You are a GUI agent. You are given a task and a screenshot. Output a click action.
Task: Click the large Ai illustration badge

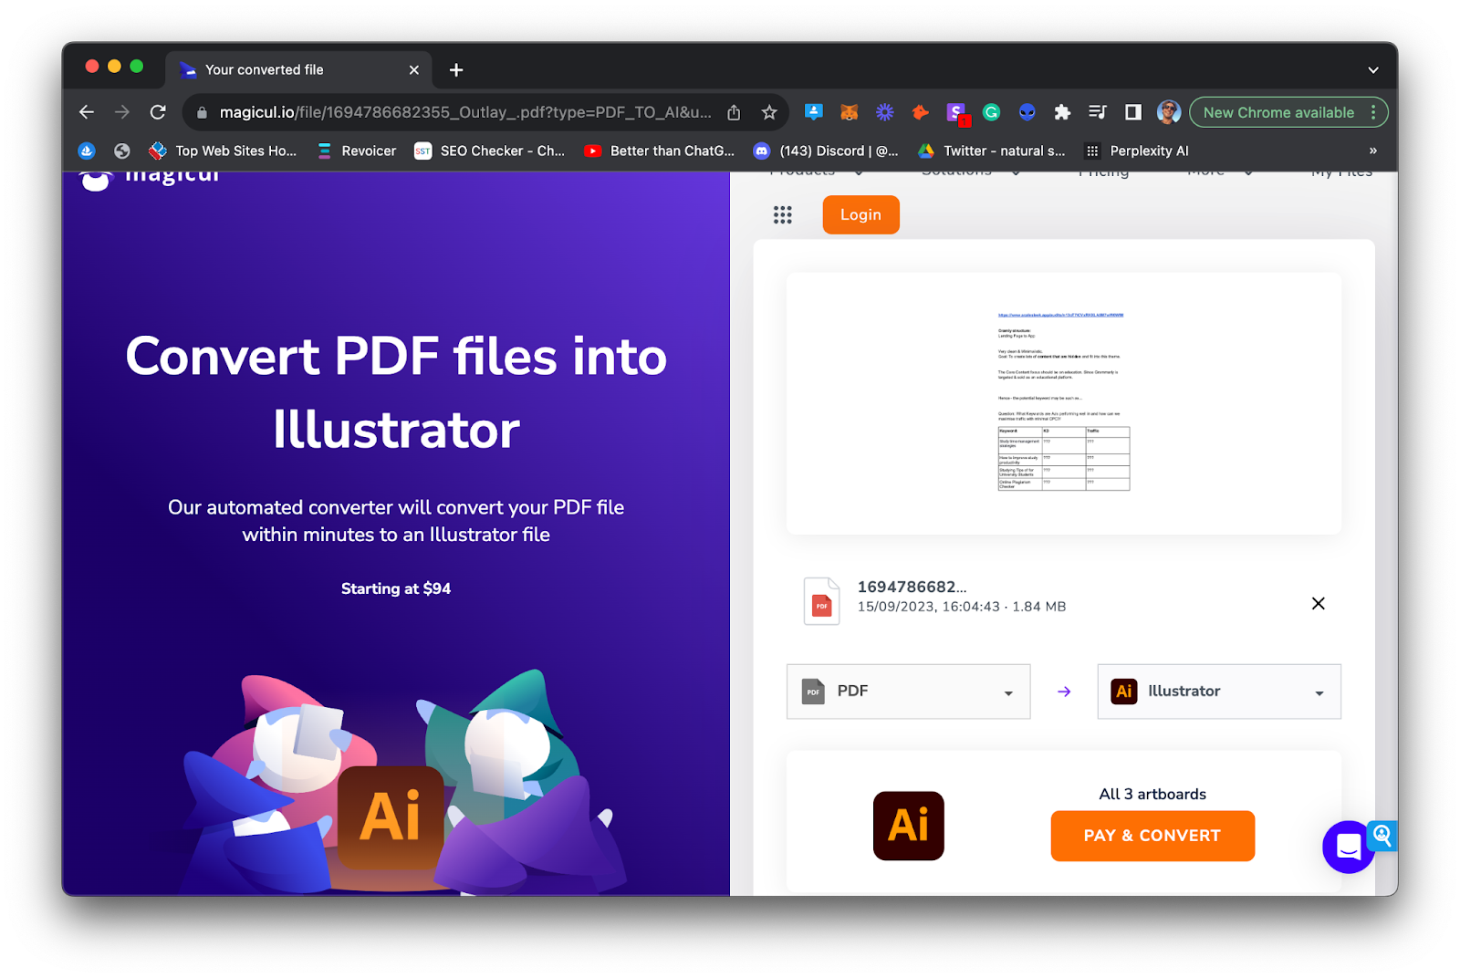[x=391, y=817]
